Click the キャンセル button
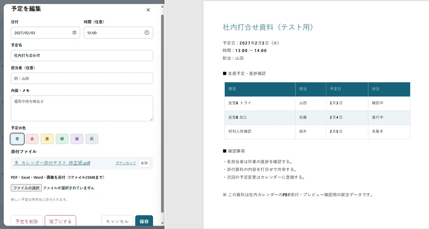 click(x=117, y=221)
